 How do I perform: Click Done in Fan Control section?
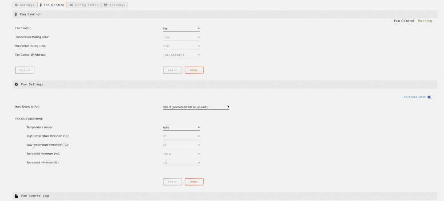194,70
